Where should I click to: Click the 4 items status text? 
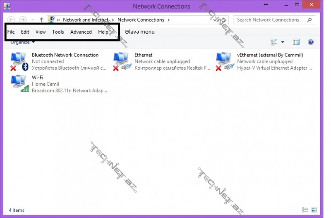(17, 210)
